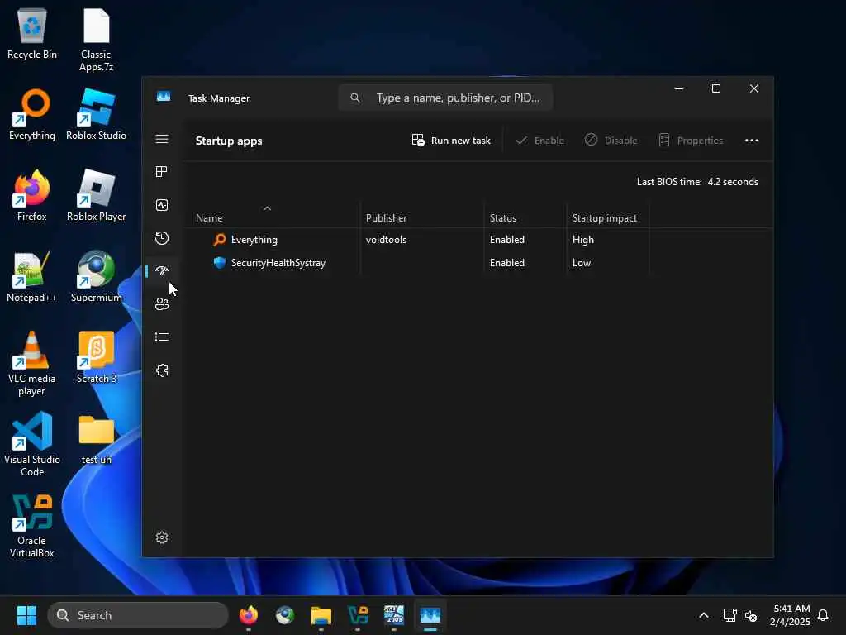Sort by Status column header

pyautogui.click(x=503, y=218)
